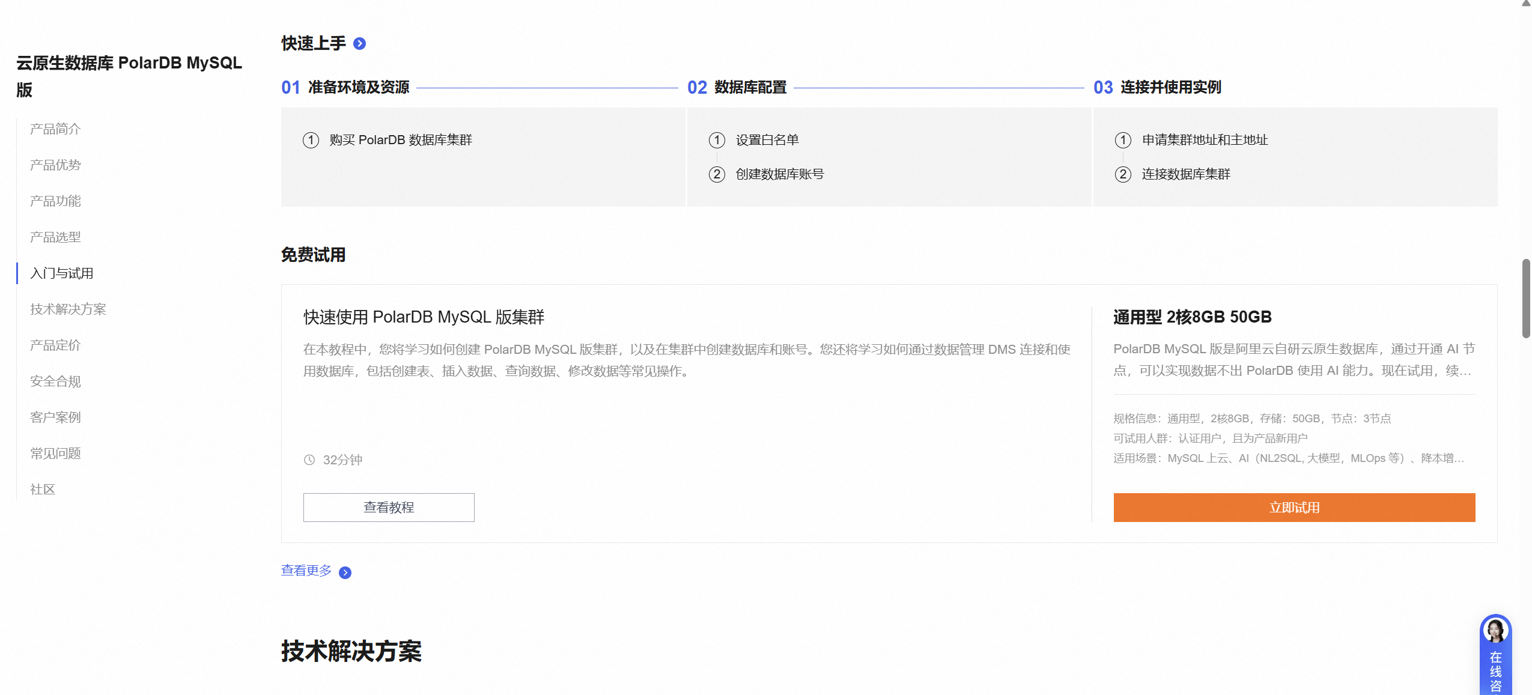Jump to 技术解决方案 in the sidebar
1532x695 pixels.
pyautogui.click(x=68, y=309)
